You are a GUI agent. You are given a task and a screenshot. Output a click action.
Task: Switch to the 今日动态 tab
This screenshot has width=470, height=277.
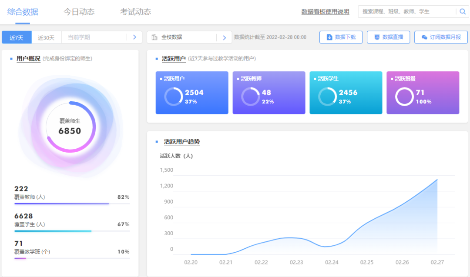pyautogui.click(x=79, y=12)
